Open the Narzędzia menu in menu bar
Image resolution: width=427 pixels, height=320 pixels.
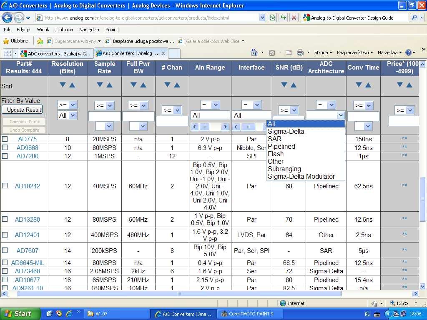click(x=89, y=30)
